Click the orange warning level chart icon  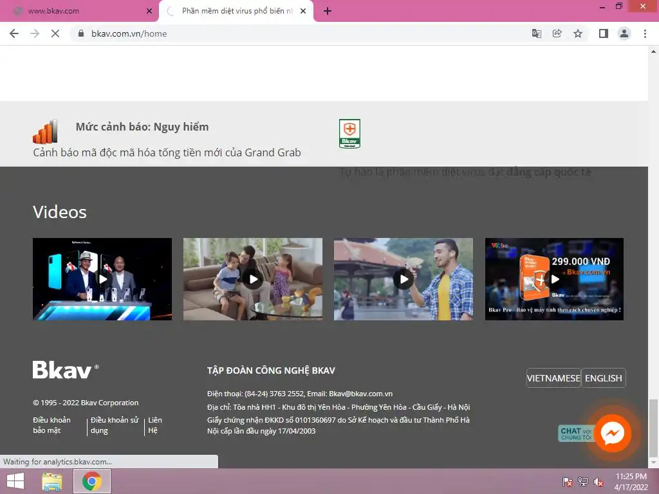[45, 131]
